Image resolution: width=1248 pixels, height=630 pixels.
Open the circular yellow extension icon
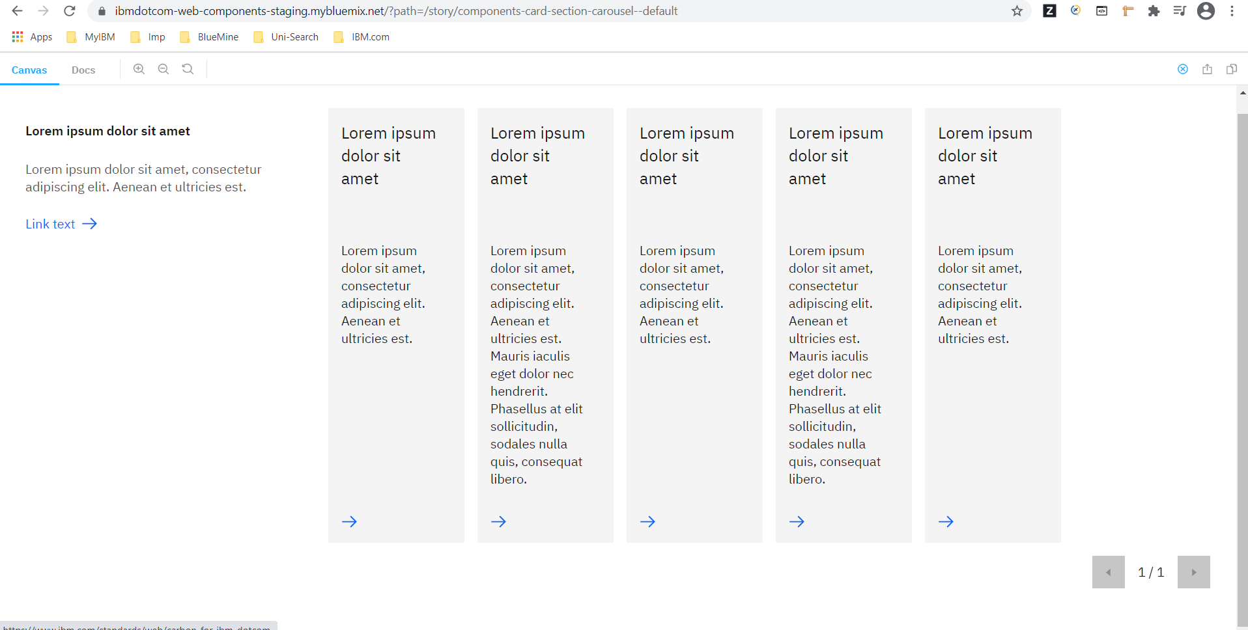point(1075,10)
